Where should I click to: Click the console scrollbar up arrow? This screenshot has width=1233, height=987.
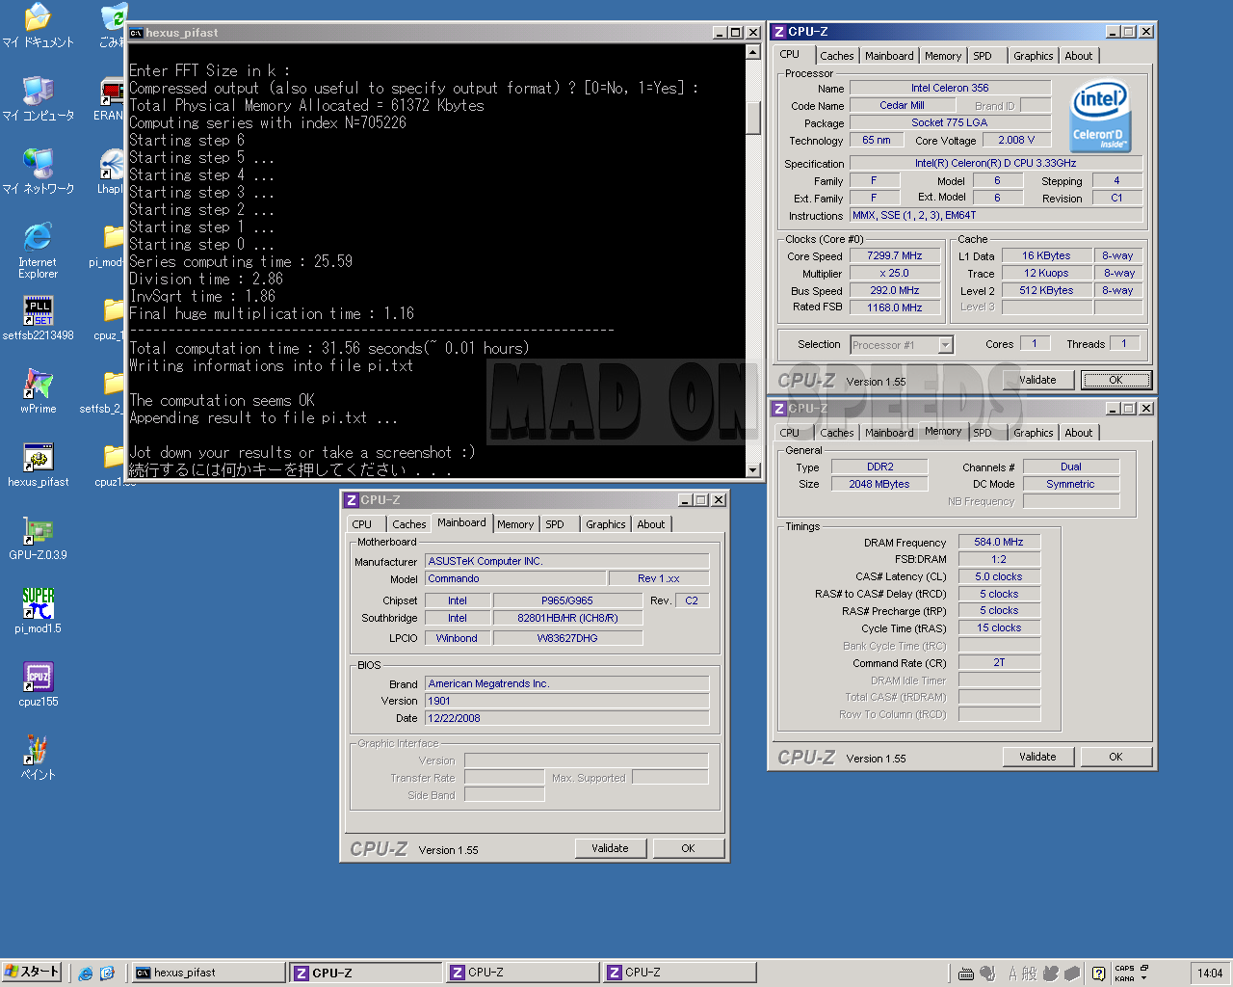click(x=753, y=52)
